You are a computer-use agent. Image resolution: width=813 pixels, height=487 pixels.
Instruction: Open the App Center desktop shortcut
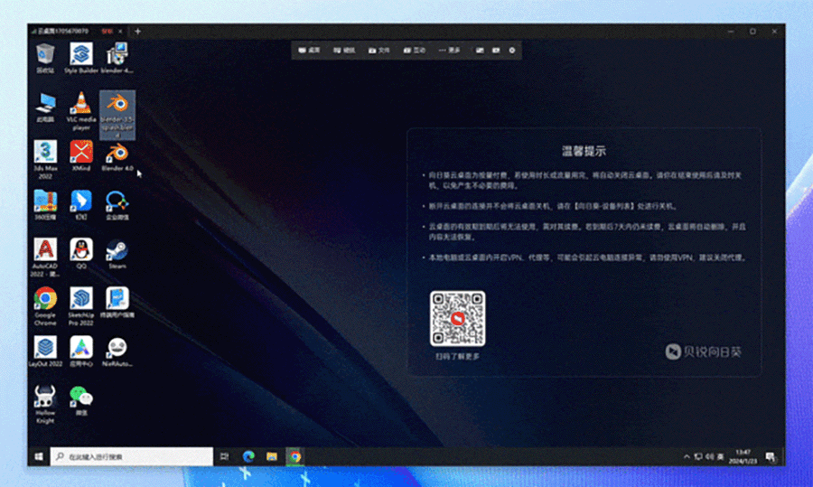81,351
